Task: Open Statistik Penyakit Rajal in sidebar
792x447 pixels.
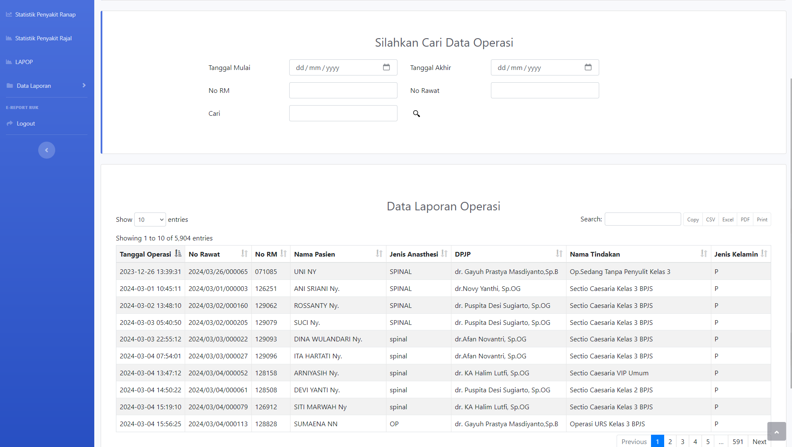Action: pos(43,38)
